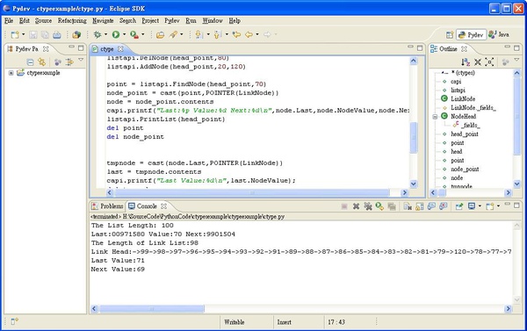Click Display Selected Console monitor icon
This screenshot has width=527, height=331.
click(x=472, y=206)
